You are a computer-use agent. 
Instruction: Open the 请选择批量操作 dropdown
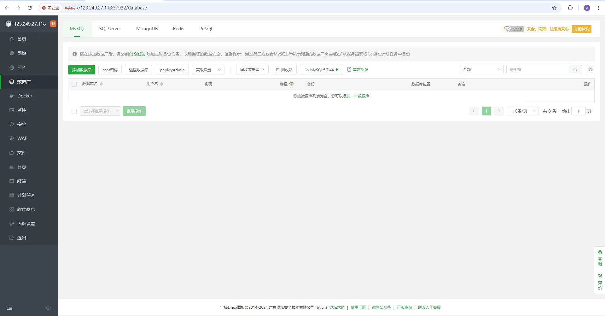[101, 111]
